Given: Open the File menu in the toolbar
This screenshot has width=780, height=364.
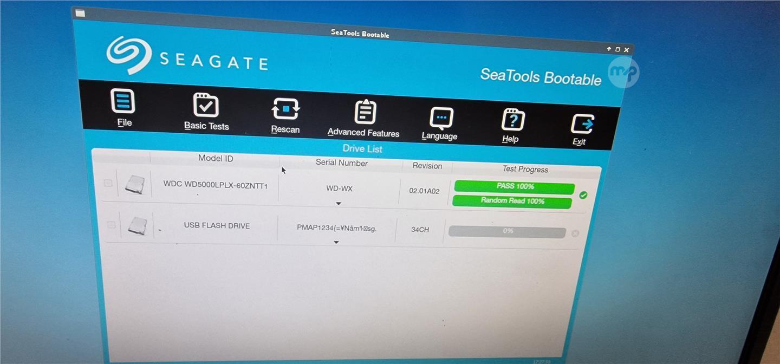Looking at the screenshot, I should tap(123, 107).
